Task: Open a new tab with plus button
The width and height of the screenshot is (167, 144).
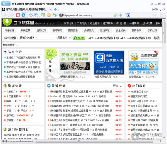Action: [55, 9]
